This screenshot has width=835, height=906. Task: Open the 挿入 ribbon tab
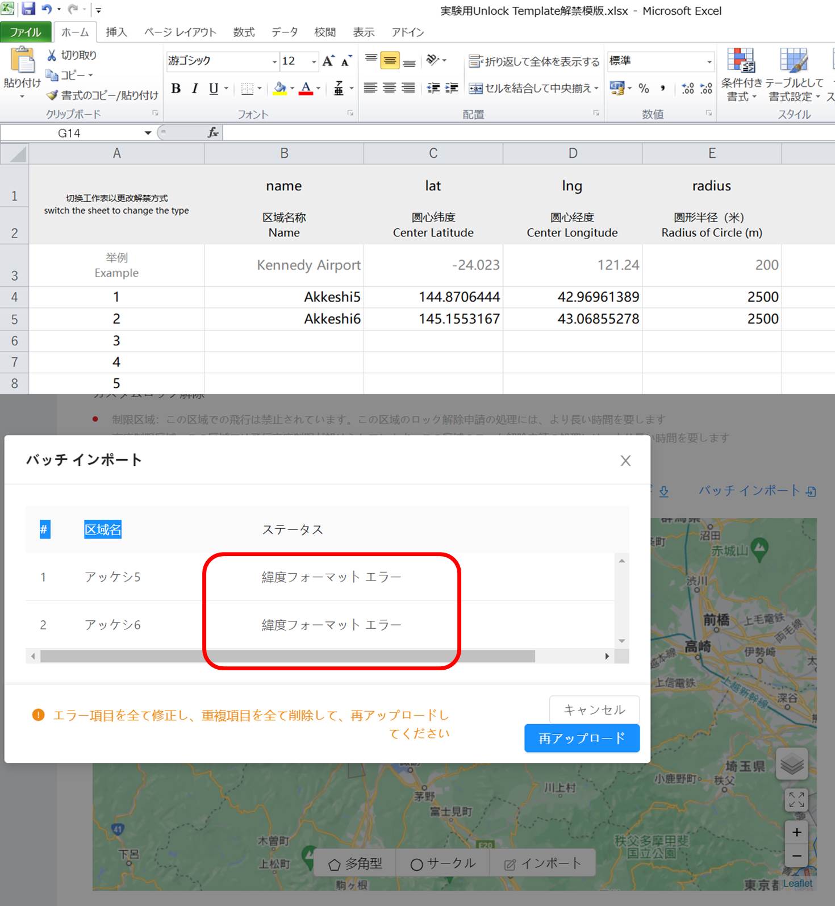(116, 32)
